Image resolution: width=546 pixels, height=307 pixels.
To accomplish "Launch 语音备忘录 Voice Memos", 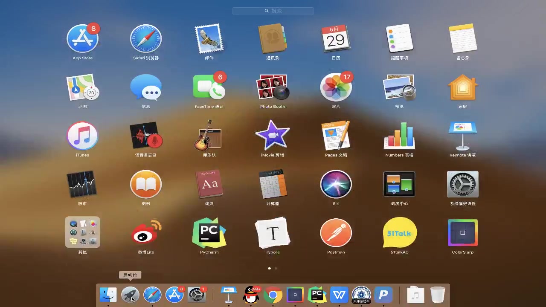I will point(146,136).
